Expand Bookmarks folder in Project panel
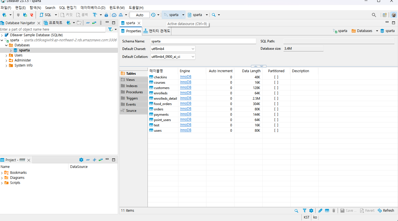 tap(2, 173)
